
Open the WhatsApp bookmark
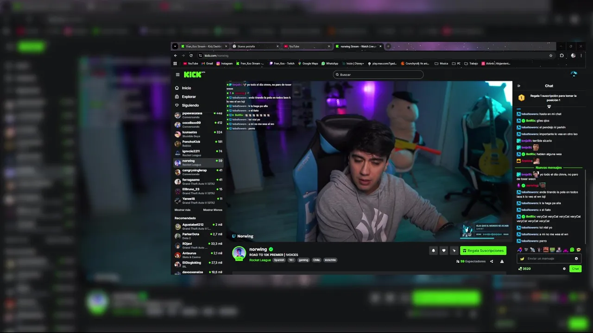click(329, 63)
